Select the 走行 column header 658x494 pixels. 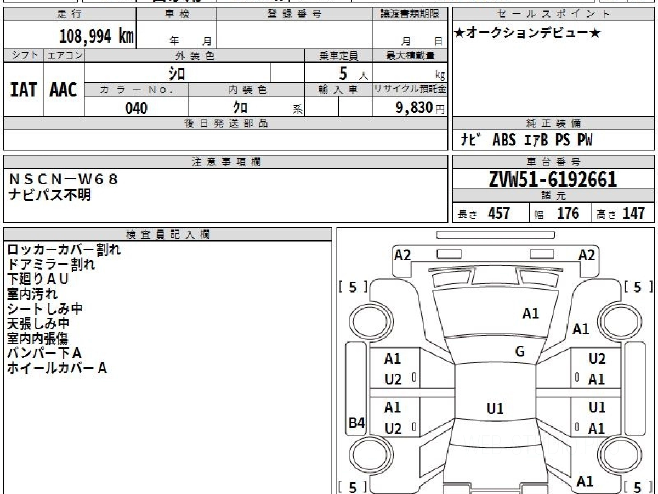tap(69, 14)
